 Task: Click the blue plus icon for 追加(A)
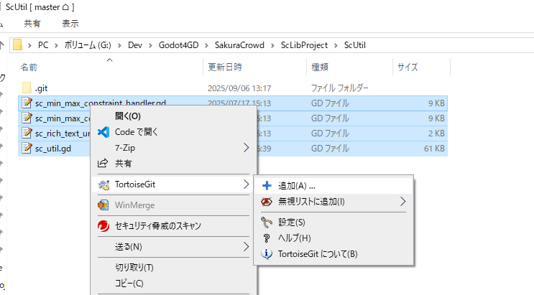tap(267, 186)
